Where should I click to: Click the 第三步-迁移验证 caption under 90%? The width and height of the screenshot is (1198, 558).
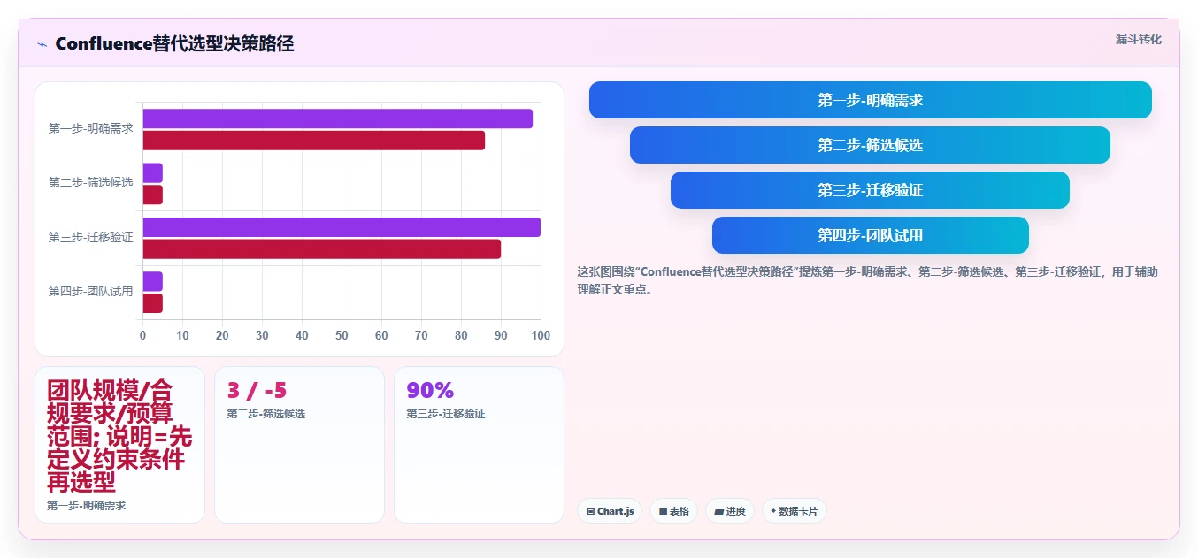[x=445, y=413]
